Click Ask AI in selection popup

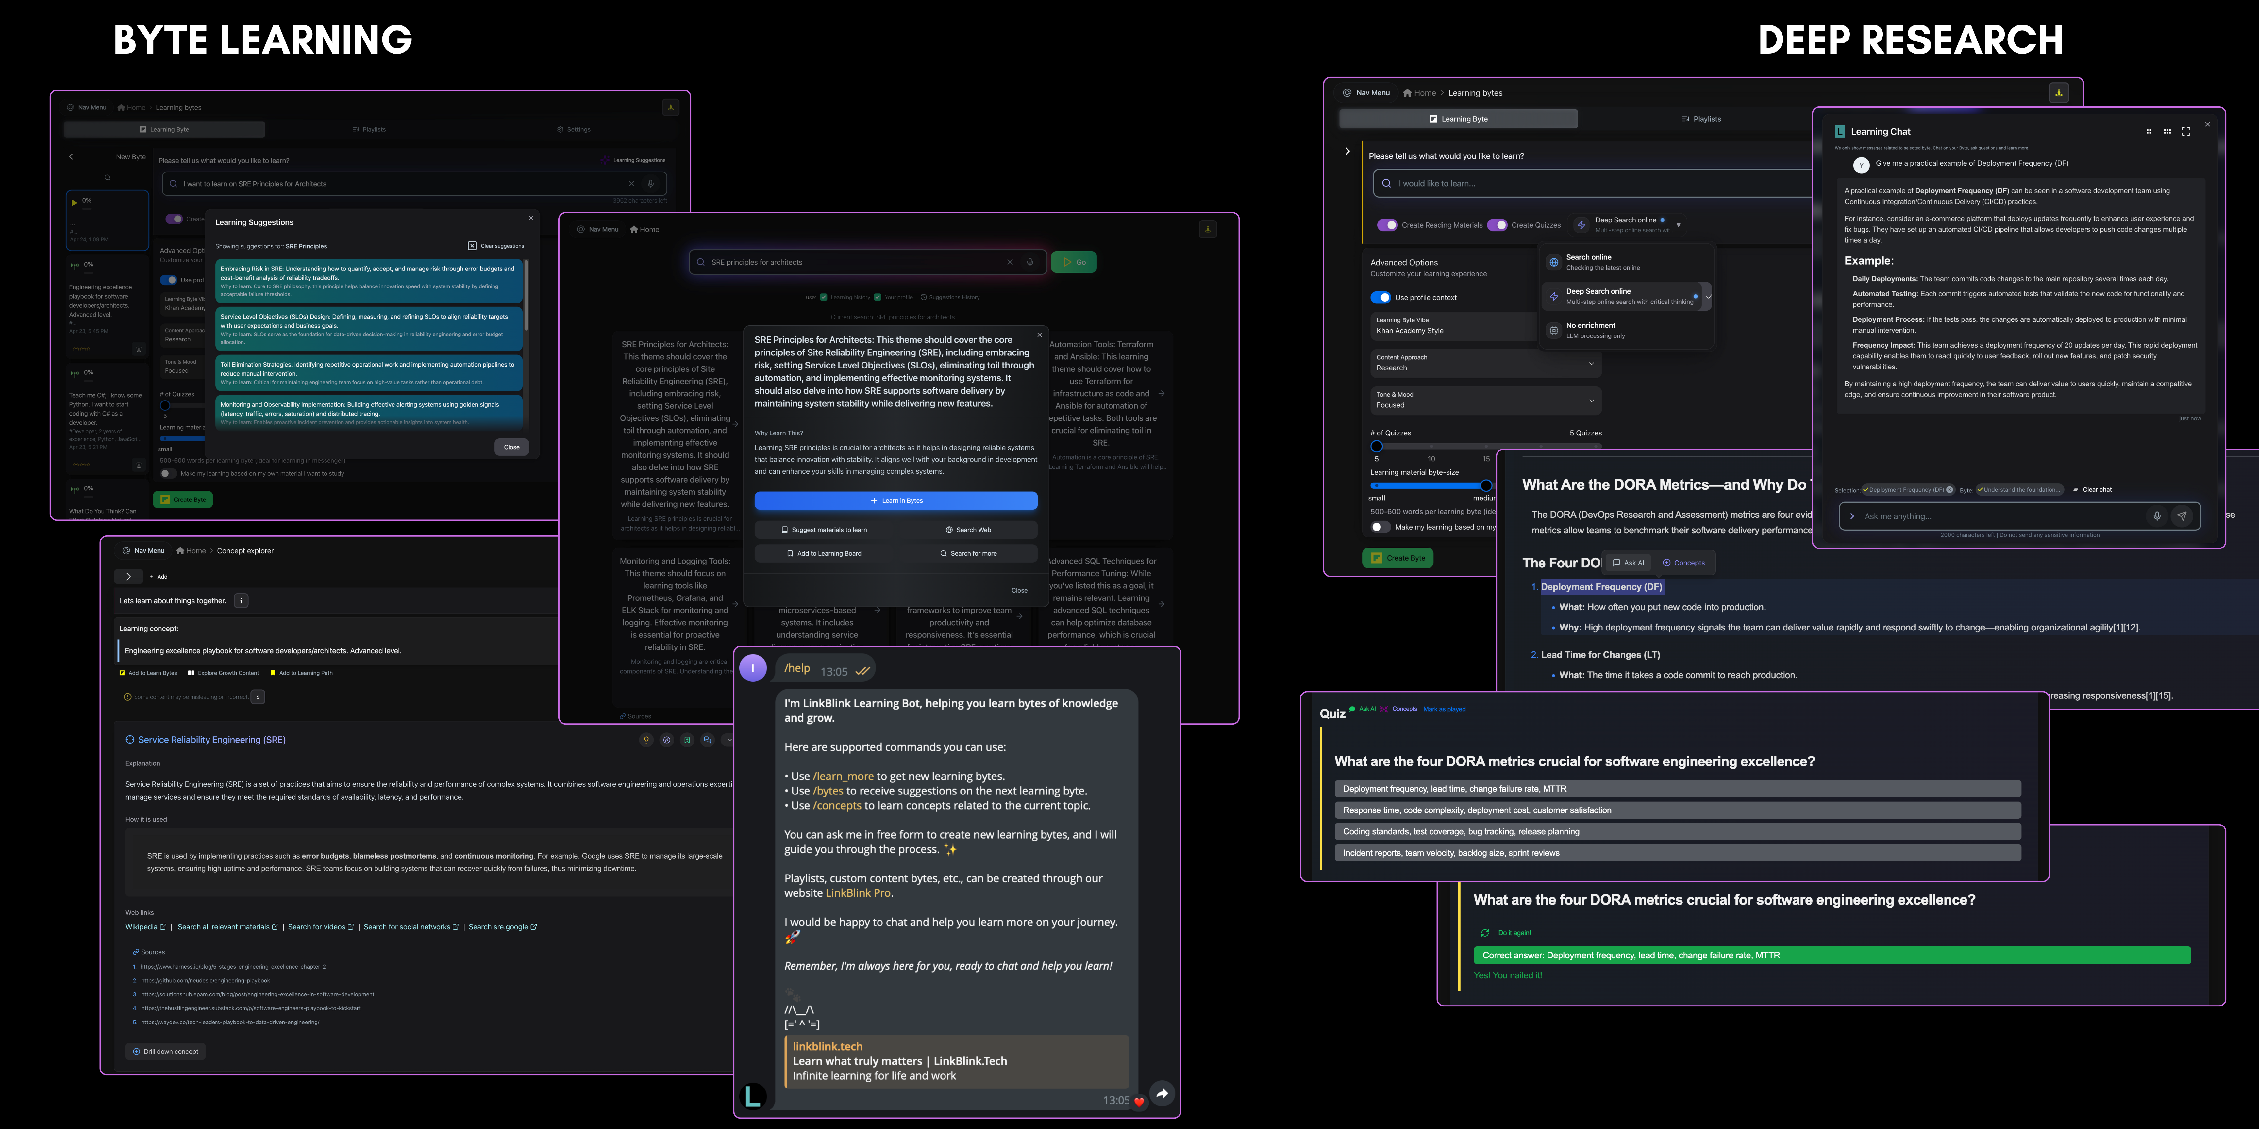(x=1629, y=563)
